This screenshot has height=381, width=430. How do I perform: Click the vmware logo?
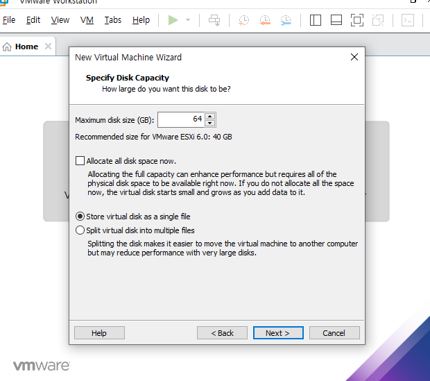42,366
